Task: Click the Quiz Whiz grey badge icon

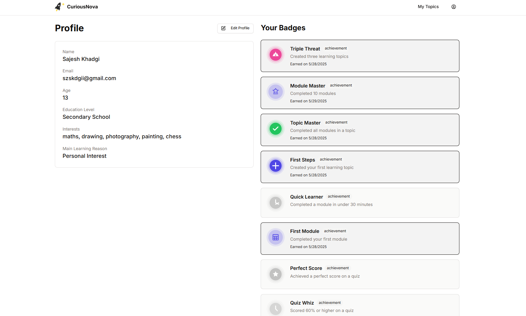Action: [x=275, y=308]
